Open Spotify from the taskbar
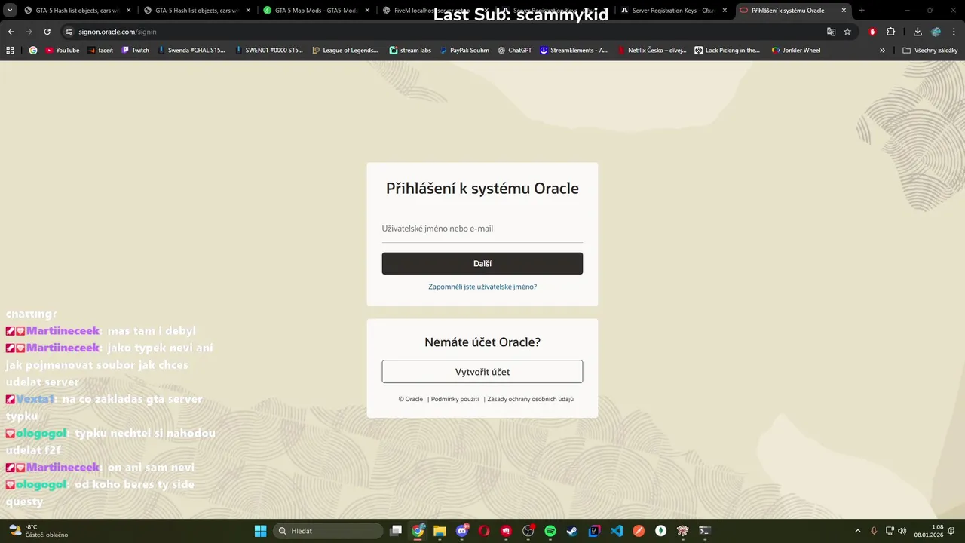 550,531
